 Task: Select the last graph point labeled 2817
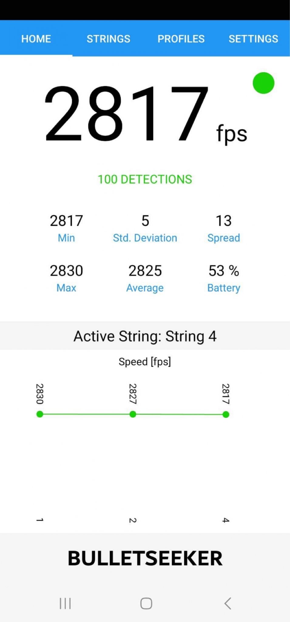pyautogui.click(x=226, y=414)
